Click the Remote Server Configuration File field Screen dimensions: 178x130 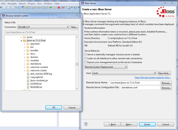140,87
